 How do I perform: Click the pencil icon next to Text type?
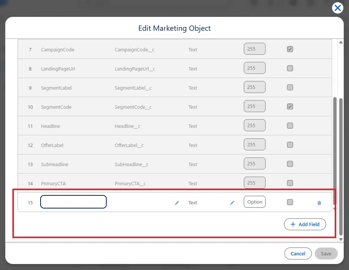point(232,202)
